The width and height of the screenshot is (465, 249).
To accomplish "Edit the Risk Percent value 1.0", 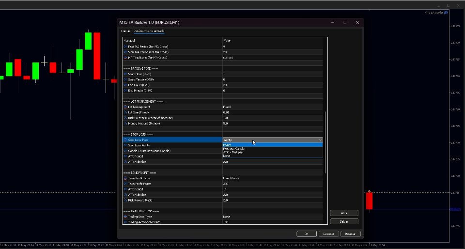I will [273, 118].
